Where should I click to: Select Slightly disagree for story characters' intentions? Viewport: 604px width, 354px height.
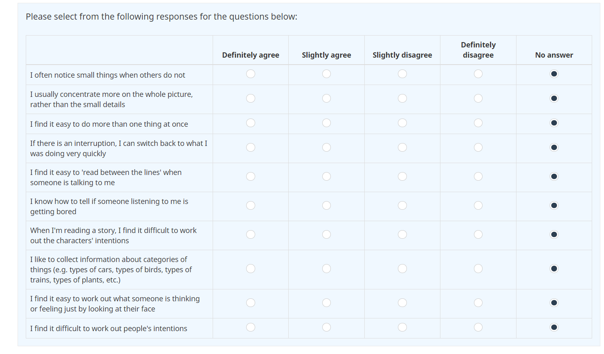[402, 235]
